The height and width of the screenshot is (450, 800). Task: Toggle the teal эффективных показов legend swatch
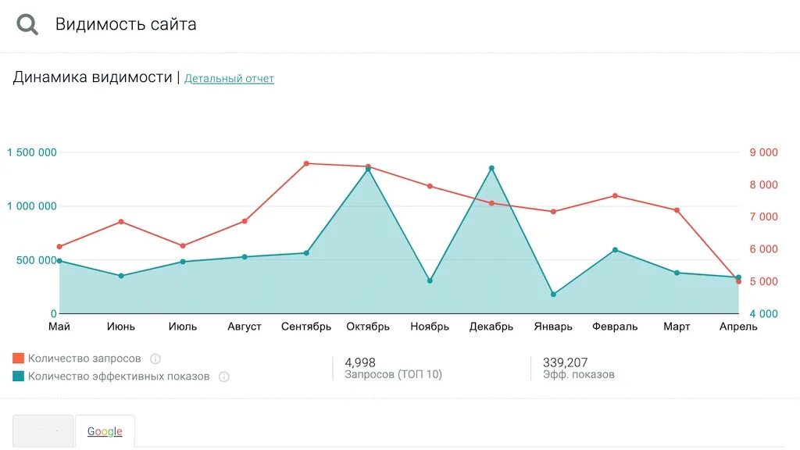[x=19, y=376]
